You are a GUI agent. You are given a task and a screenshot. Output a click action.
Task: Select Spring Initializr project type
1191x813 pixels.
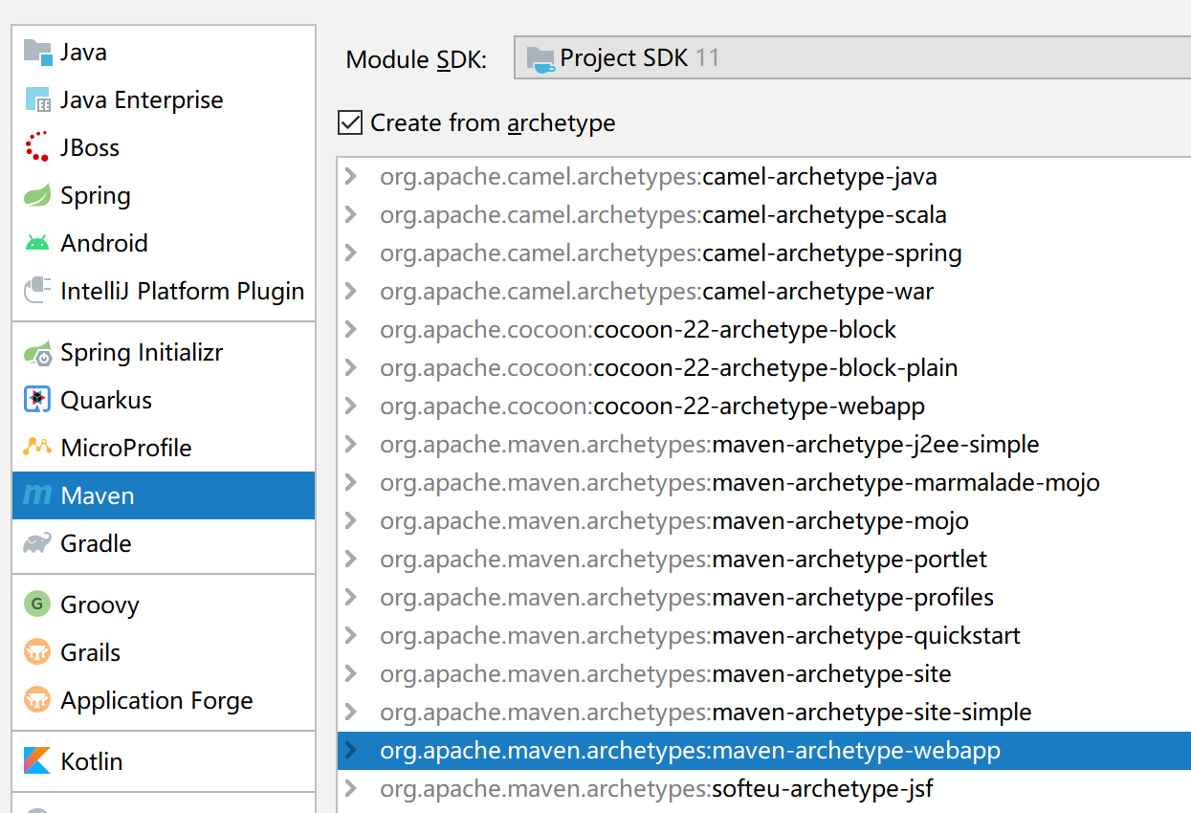click(142, 353)
